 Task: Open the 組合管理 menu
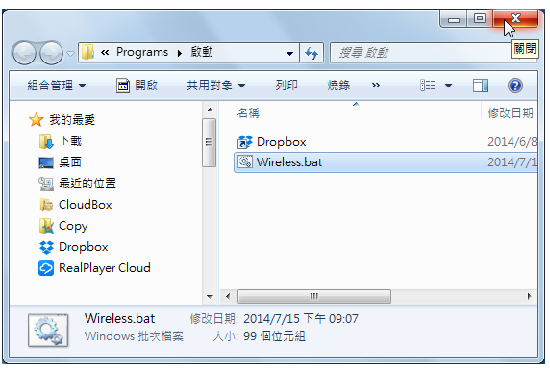(57, 86)
